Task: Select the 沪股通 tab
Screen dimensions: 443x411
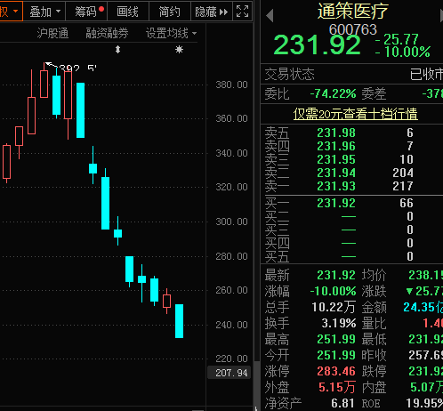Action: [52, 33]
